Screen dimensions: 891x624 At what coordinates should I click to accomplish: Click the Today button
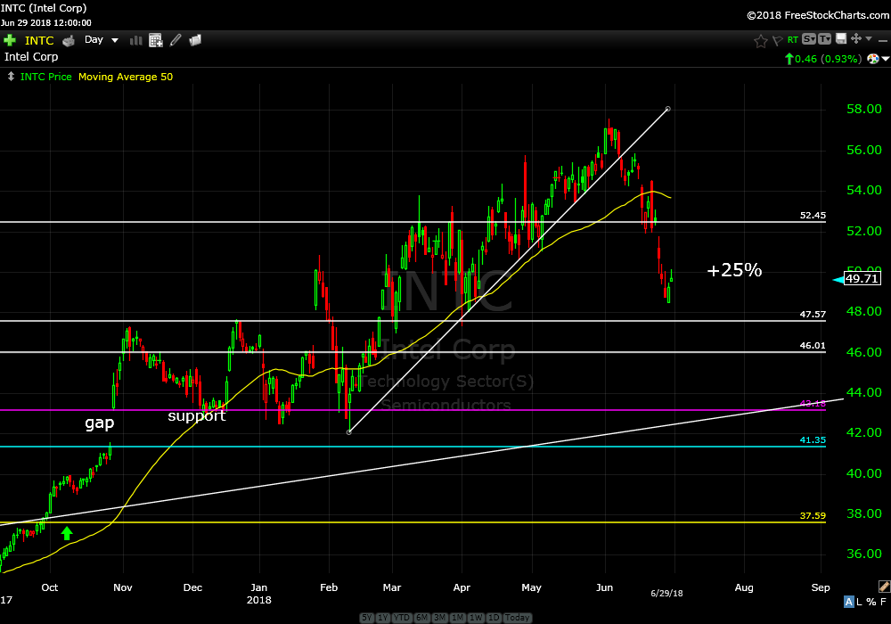pyautogui.click(x=517, y=618)
